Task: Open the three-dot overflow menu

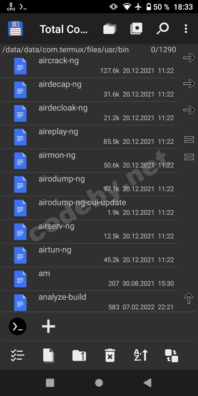Action: (186, 29)
